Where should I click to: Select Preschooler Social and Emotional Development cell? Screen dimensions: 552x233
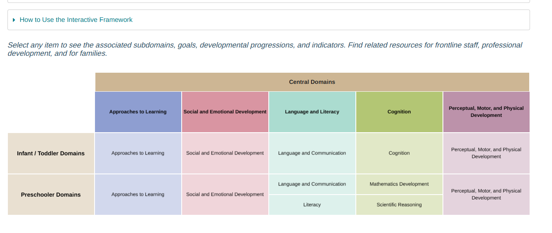click(x=225, y=195)
